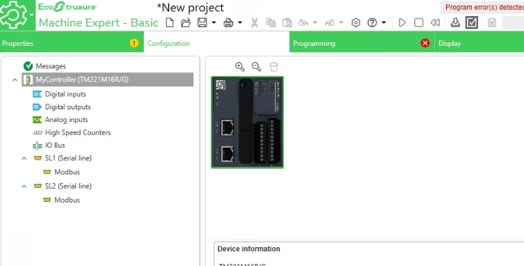This screenshot has height=266, width=524.
Task: Open the Redo history dropdown arrow
Action: [x=341, y=23]
